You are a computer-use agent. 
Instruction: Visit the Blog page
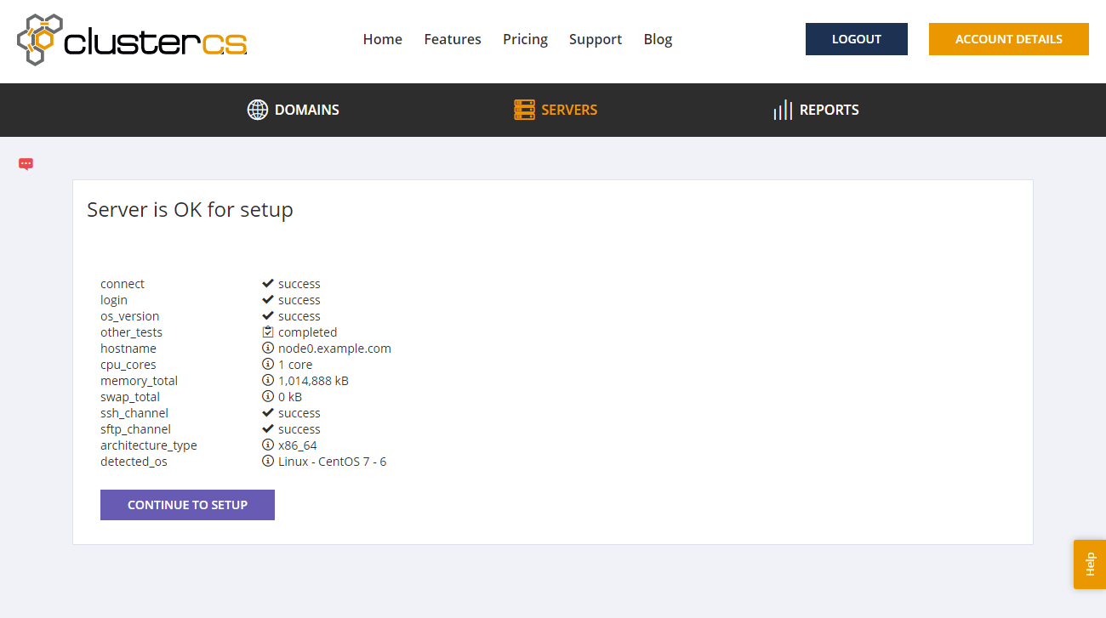coord(658,39)
